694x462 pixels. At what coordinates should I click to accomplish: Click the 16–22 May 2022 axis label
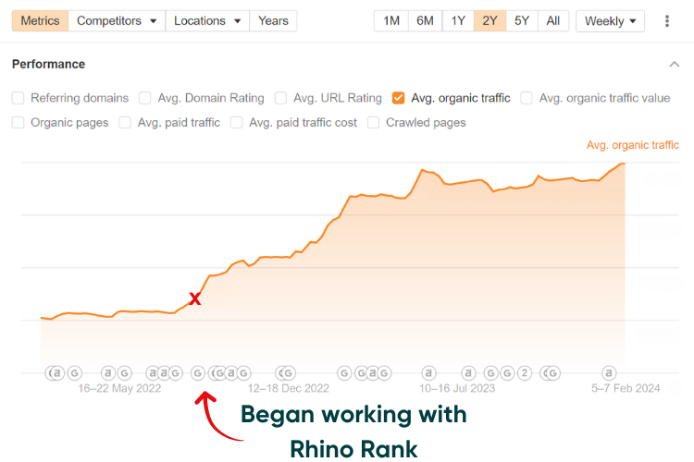[x=119, y=388]
